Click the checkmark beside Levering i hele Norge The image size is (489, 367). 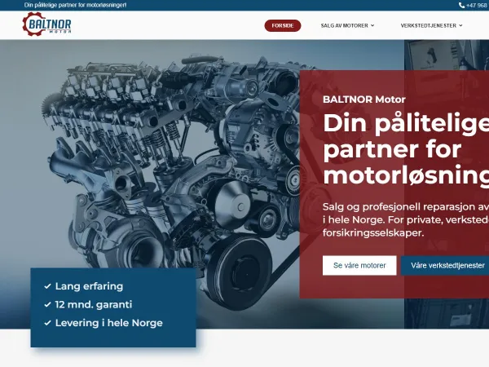[x=47, y=323]
